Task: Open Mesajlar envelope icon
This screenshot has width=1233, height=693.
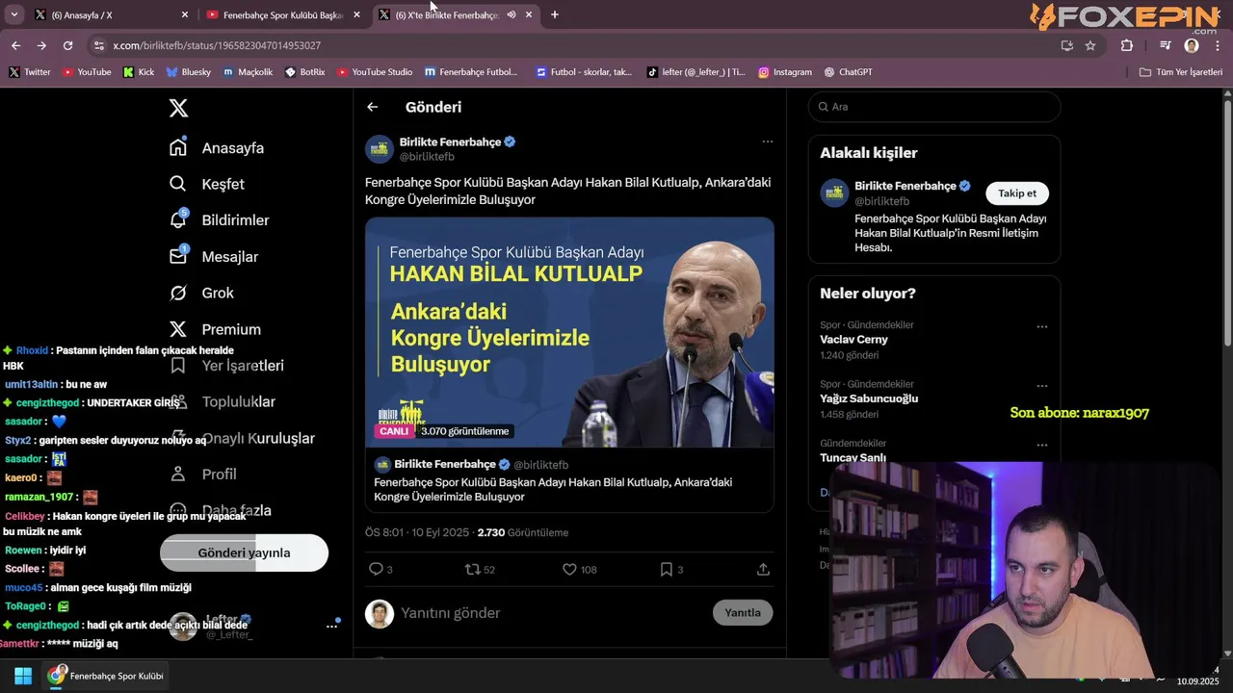Action: pos(177,256)
